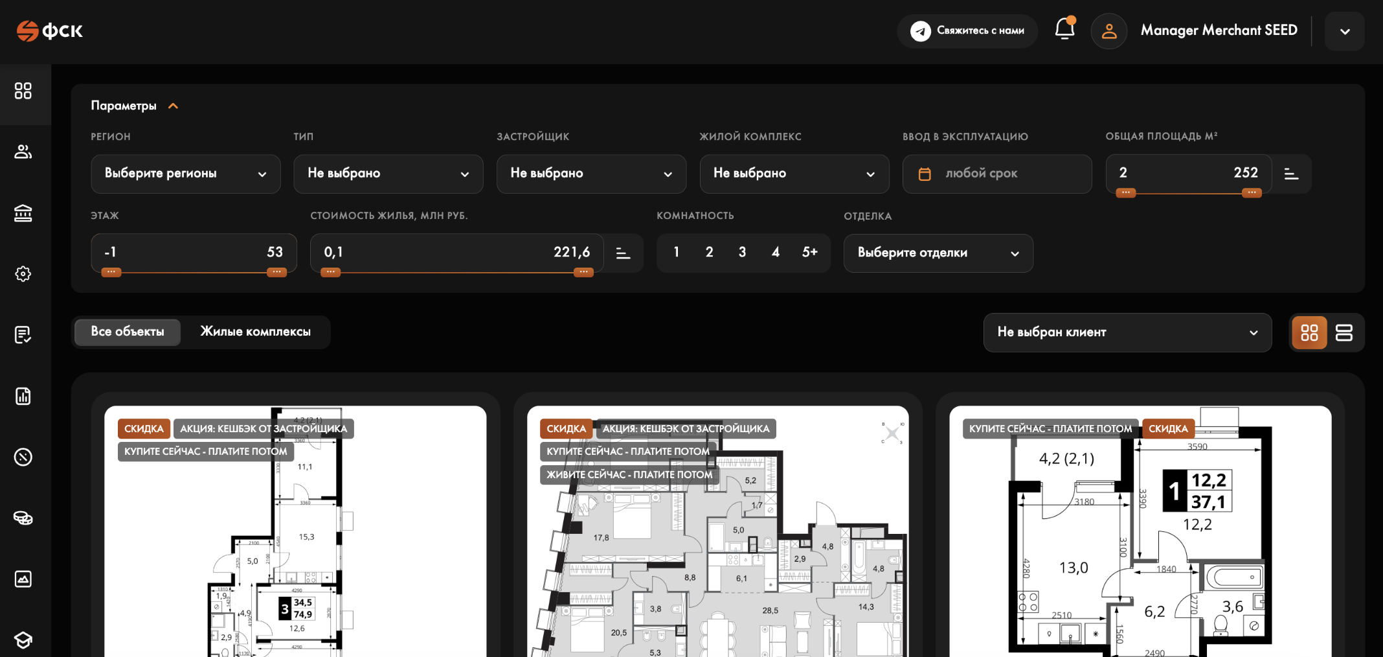
Task: Switch to grid view layout
Action: (1309, 332)
